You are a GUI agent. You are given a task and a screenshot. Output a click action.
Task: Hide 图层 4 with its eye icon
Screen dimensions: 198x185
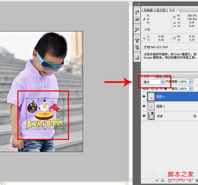(144, 97)
